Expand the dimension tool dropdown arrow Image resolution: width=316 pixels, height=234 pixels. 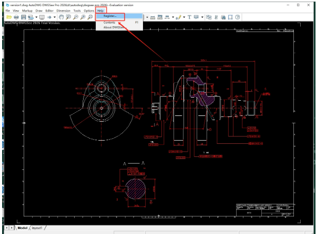click(173, 17)
